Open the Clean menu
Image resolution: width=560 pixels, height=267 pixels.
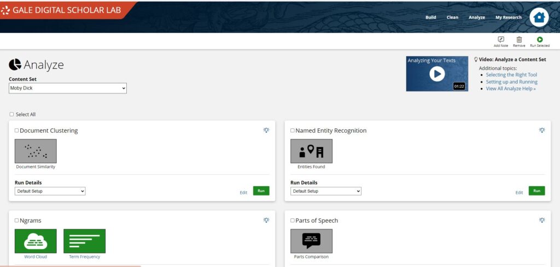point(452,17)
